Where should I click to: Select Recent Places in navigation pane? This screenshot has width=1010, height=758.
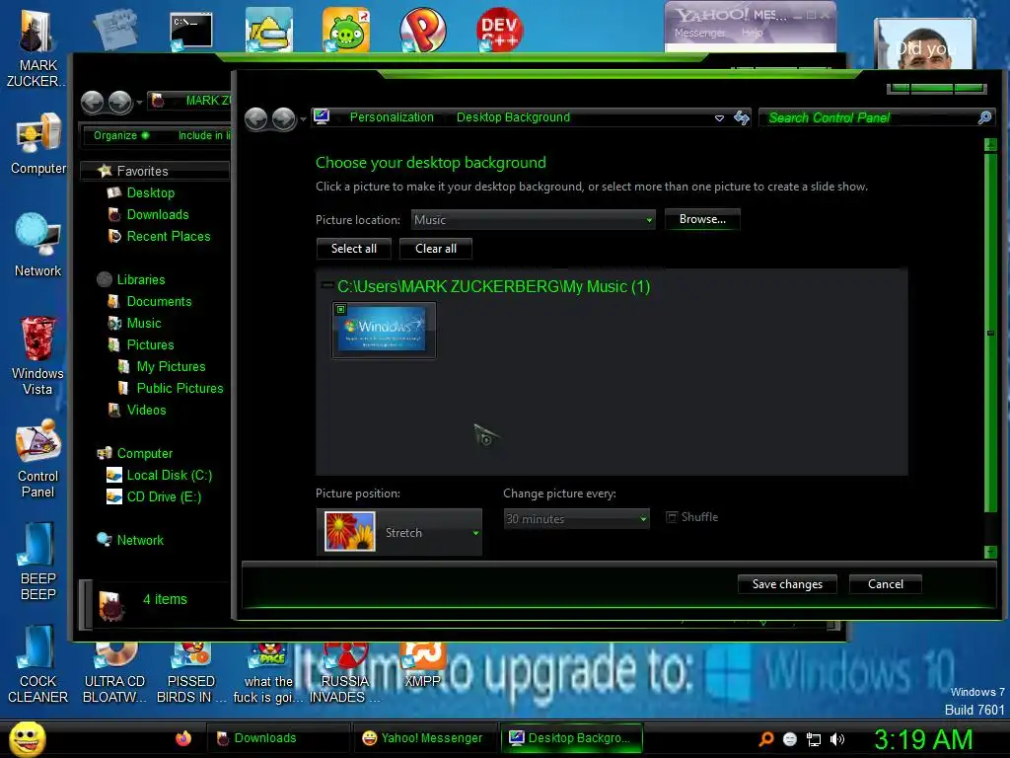pos(168,237)
